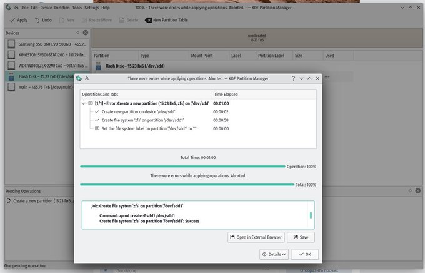Click the Operations and Jobs column header
425x273 pixels.
point(146,95)
